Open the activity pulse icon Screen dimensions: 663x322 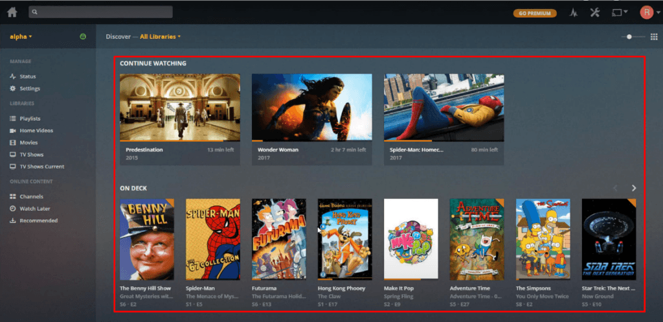pos(574,13)
